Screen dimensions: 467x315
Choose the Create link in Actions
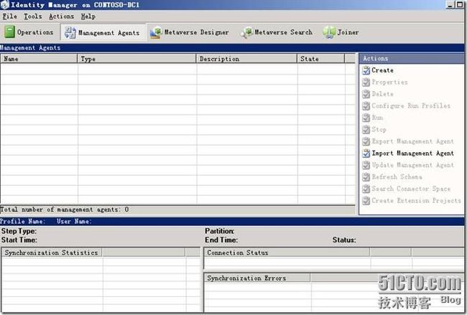(382, 70)
